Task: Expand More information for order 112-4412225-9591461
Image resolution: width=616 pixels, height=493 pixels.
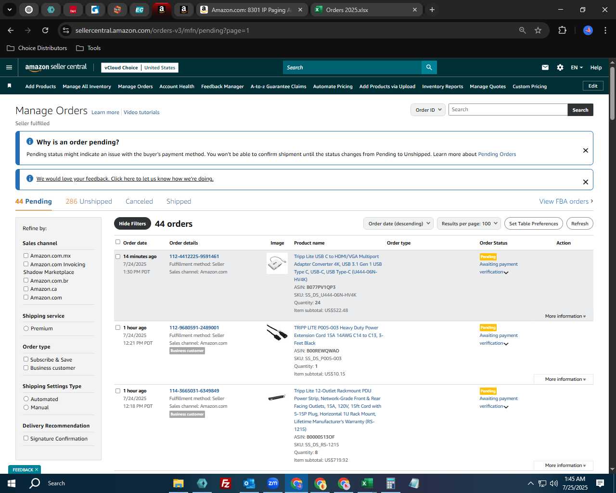Action: pos(565,316)
